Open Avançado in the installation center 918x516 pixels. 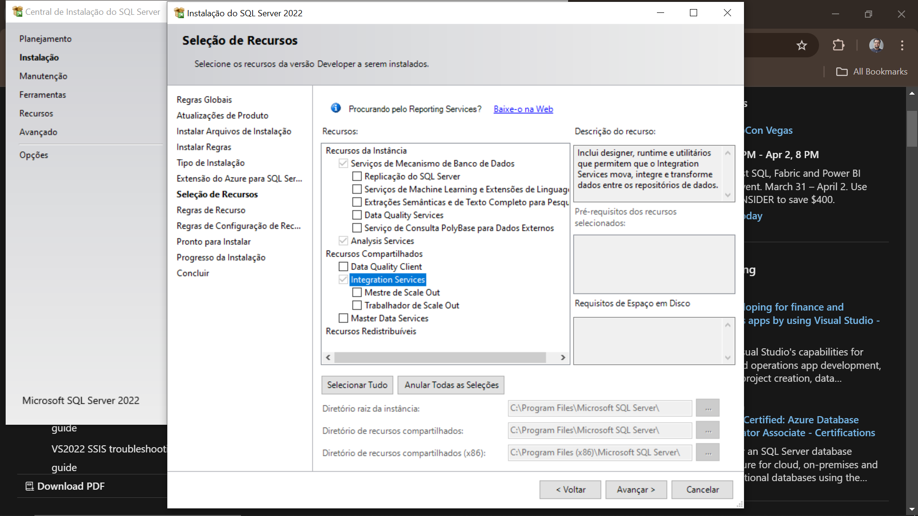tap(38, 132)
